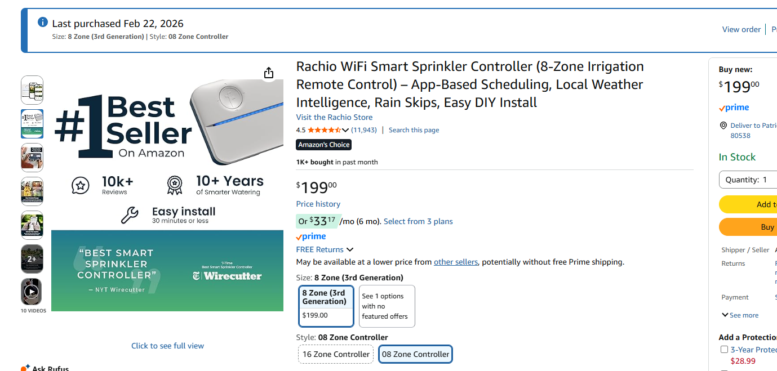Open the 2+ more images thumbnail
Viewport: 777px width, 371px height.
(x=32, y=258)
